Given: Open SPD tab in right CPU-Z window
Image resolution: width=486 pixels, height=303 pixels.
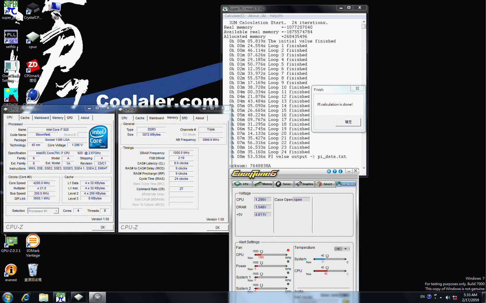Looking at the screenshot, I should [185, 118].
